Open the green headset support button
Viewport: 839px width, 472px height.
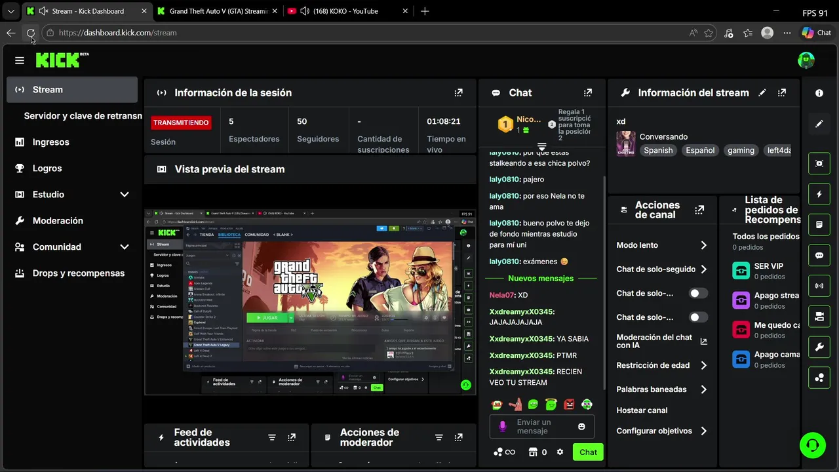pyautogui.click(x=813, y=445)
